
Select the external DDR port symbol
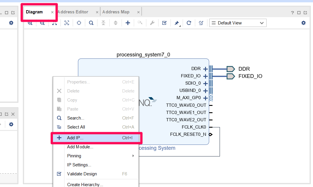[231, 69]
